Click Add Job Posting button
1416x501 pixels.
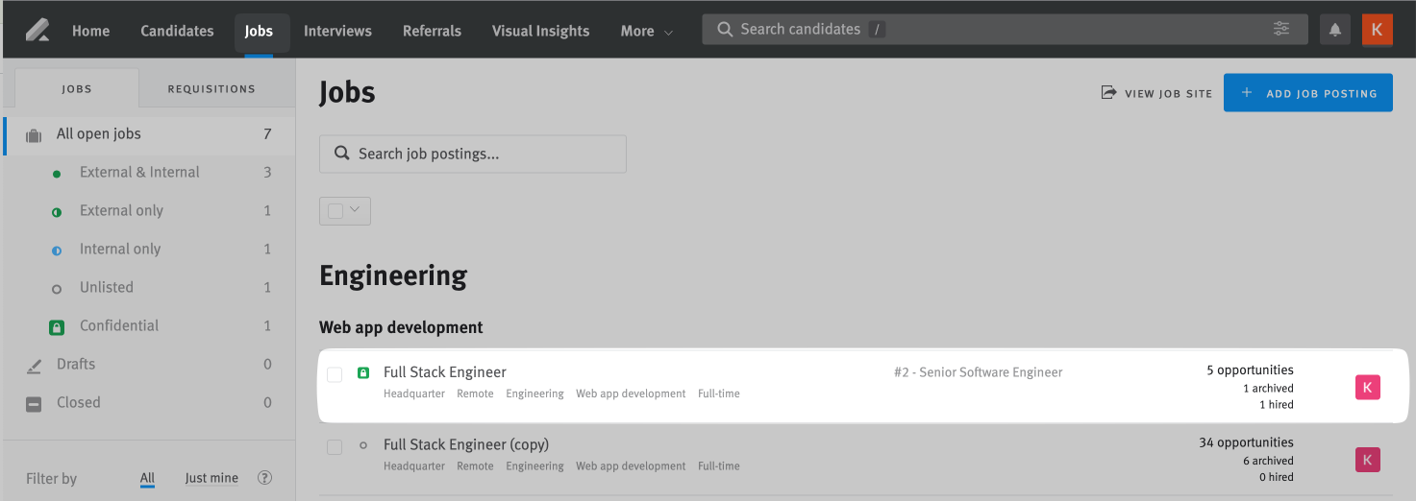pos(1308,93)
